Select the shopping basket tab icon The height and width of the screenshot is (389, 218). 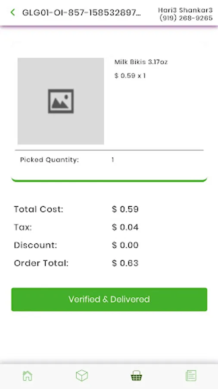click(136, 376)
